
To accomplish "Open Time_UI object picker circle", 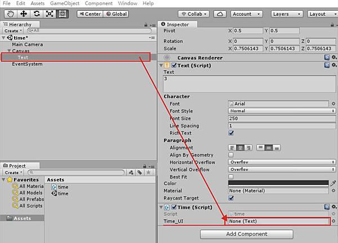I will (x=333, y=221).
